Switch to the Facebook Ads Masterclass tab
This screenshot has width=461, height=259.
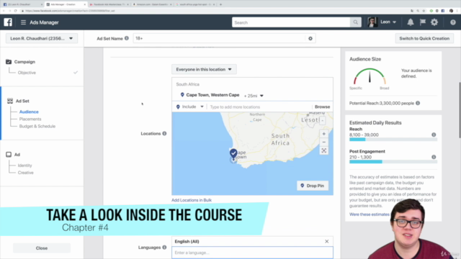109,4
